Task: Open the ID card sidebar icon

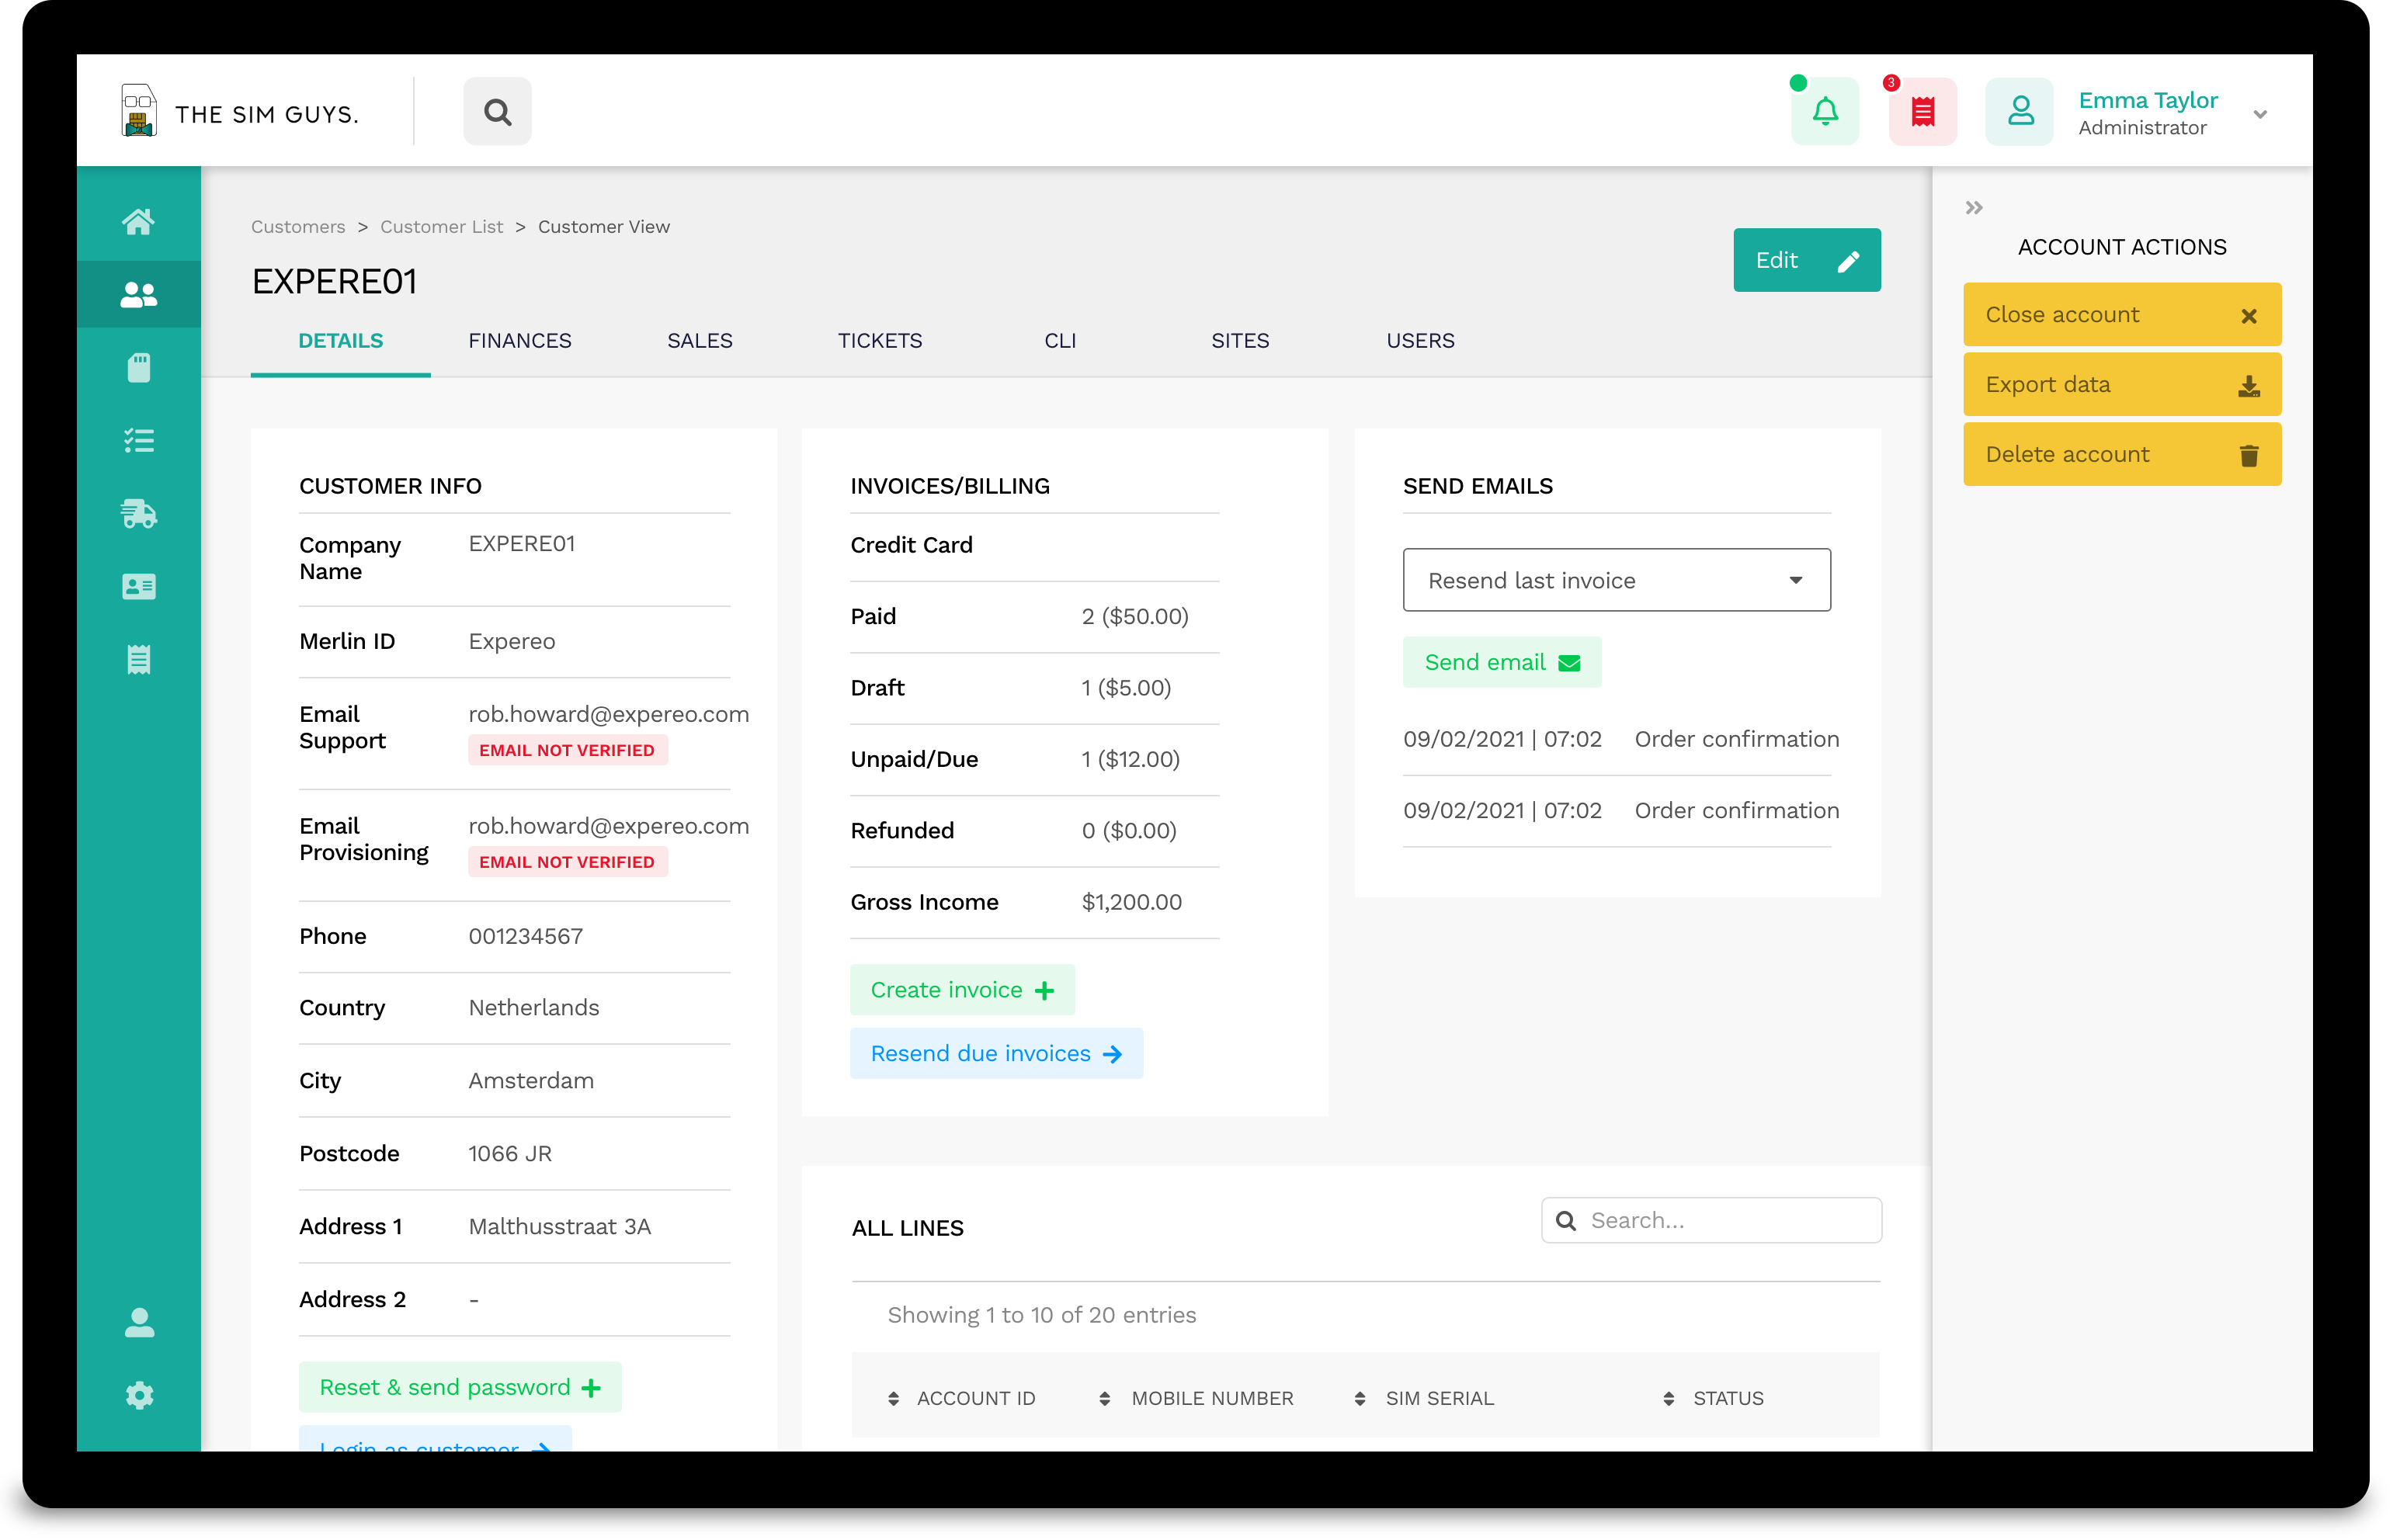Action: pyautogui.click(x=139, y=587)
